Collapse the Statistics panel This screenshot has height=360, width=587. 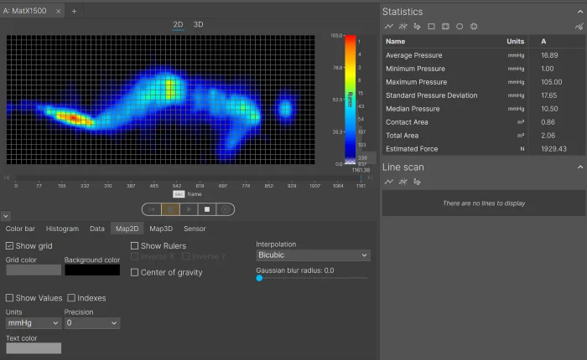pos(578,11)
